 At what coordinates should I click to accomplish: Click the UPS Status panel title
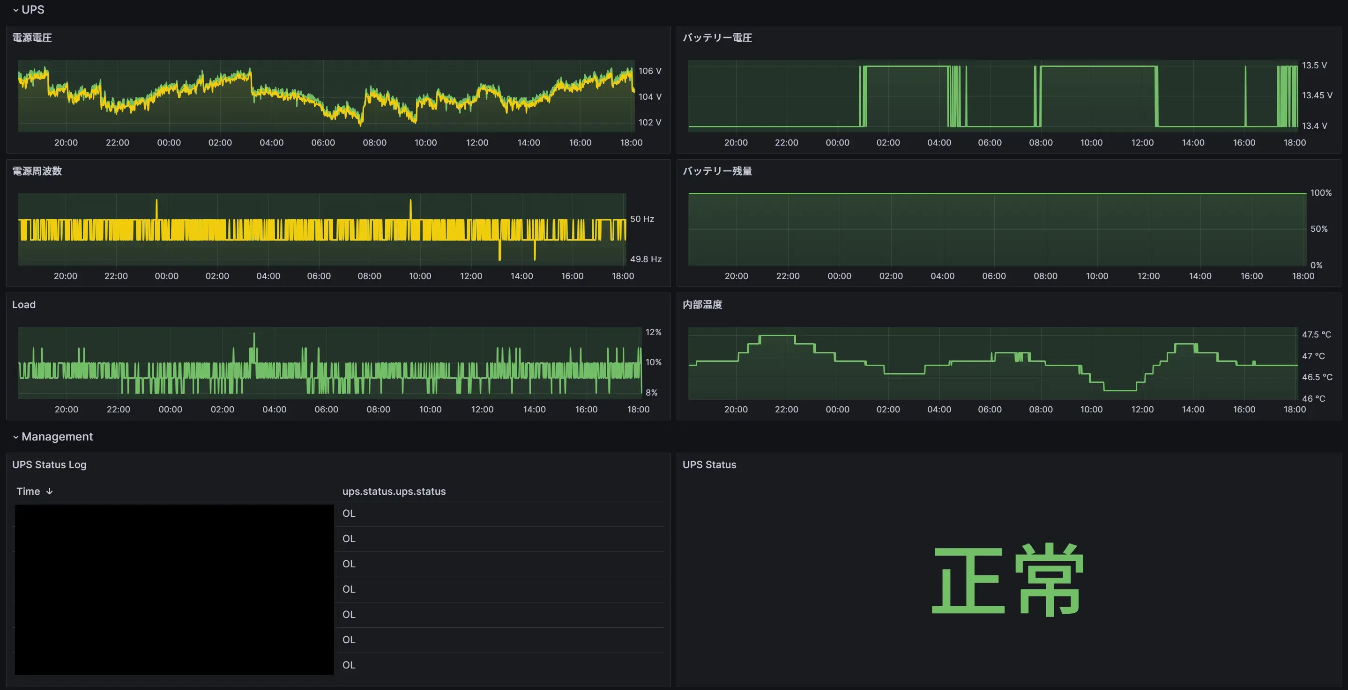click(709, 465)
